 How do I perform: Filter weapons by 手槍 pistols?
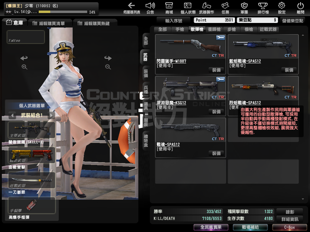180,29
